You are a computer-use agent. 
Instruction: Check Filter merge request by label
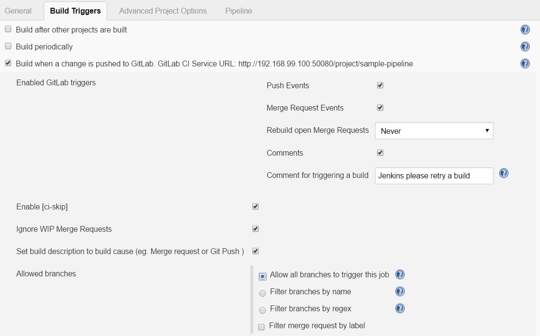(x=262, y=327)
